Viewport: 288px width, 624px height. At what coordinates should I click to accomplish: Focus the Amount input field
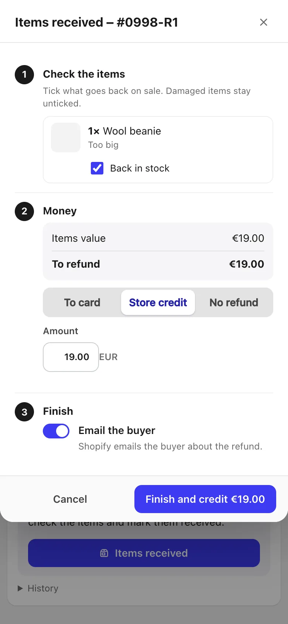[x=71, y=357]
